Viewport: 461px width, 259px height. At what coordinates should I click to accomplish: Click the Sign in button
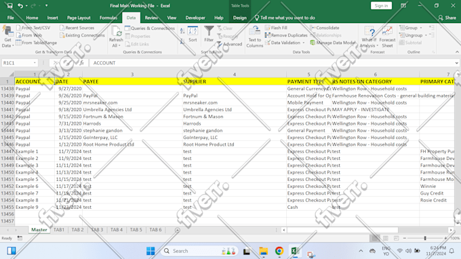(x=381, y=5)
